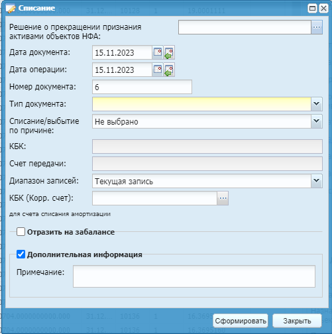The image size is (332, 334).
Task: Uncheck the Дополнительная информация checkbox
Action: coord(21,254)
